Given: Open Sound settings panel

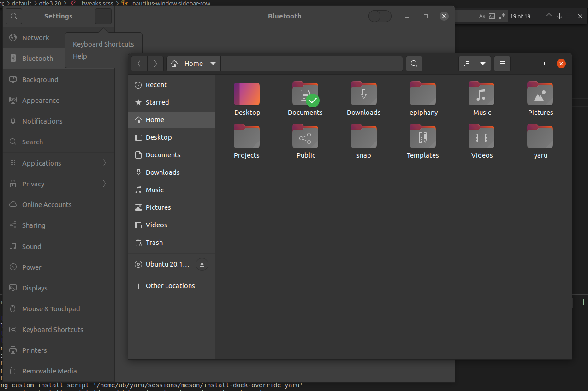Looking at the screenshot, I should point(59,246).
